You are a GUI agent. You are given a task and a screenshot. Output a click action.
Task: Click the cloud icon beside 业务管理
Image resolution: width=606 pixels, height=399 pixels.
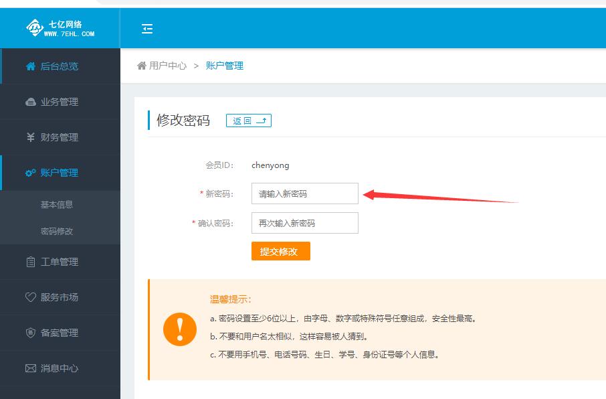coord(31,102)
